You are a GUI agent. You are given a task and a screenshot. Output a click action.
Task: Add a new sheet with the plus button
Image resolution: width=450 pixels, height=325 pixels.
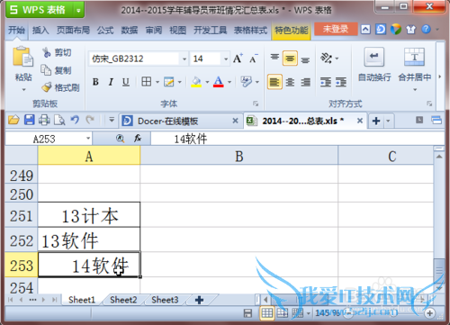tap(199, 300)
